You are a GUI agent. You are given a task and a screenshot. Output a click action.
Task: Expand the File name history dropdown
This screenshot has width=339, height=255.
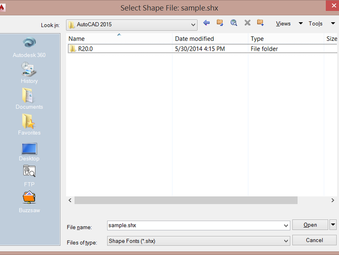(286, 226)
